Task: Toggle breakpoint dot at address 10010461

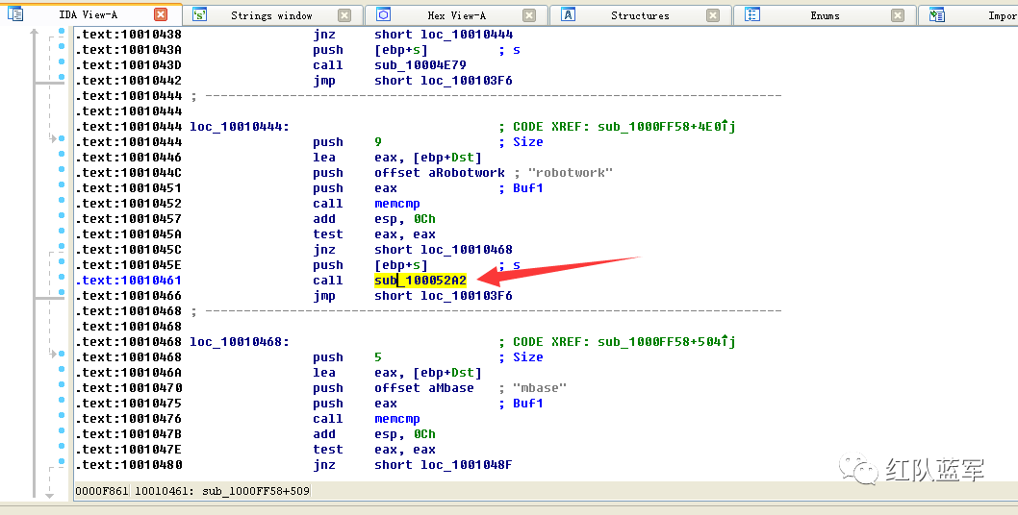Action: pos(61,279)
